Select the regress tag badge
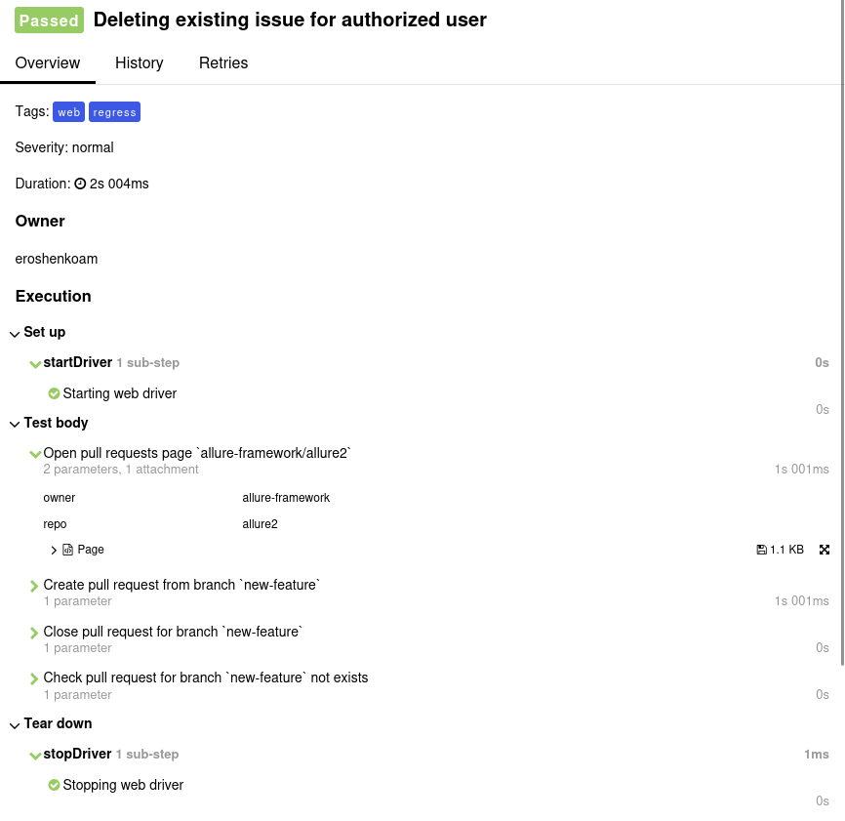Screen dimensions: 845x821 [x=114, y=111]
